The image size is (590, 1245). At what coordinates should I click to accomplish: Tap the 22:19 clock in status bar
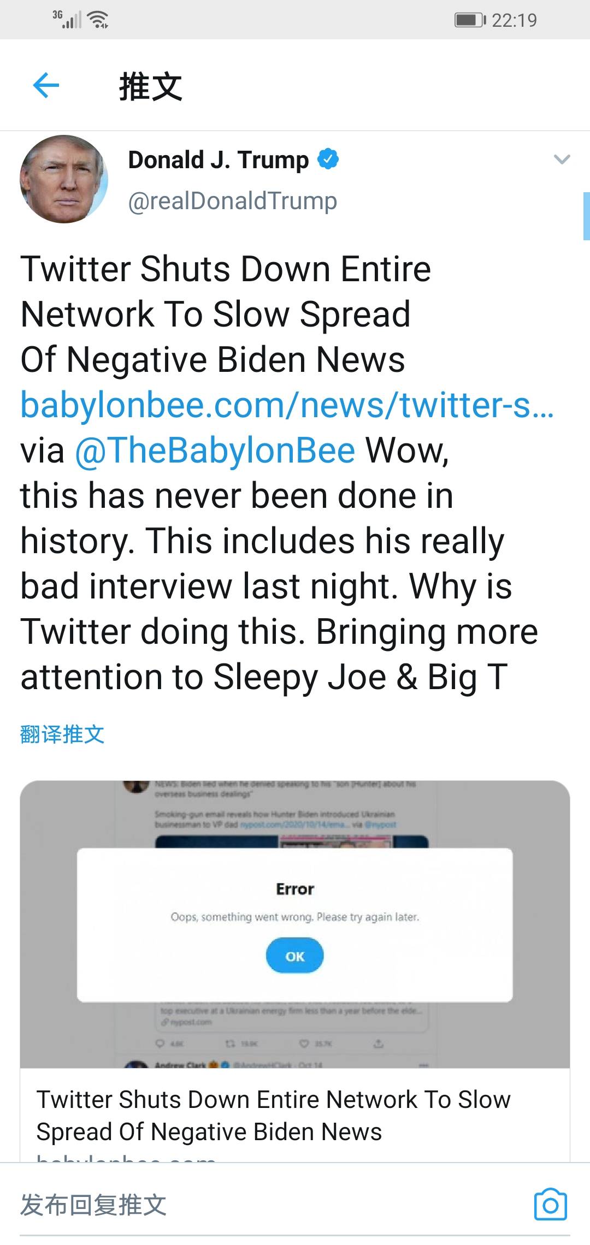[x=514, y=20]
